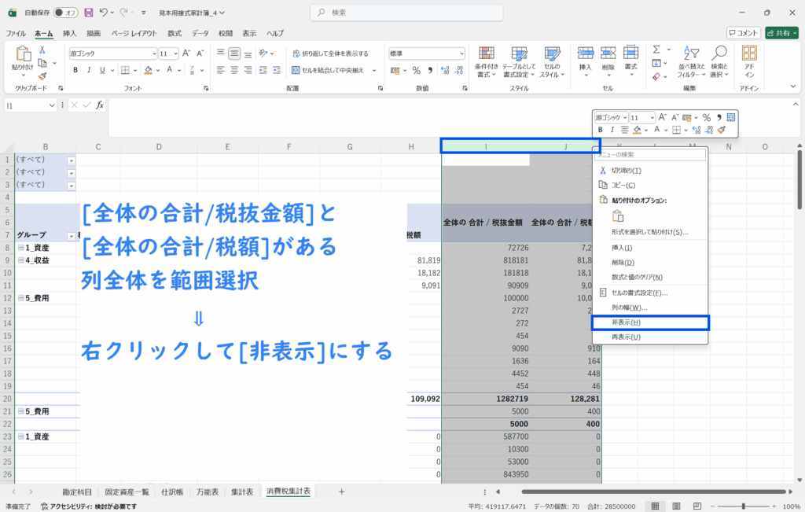Click the zoom slider in status bar
Image resolution: width=805 pixels, height=512 pixels.
743,506
